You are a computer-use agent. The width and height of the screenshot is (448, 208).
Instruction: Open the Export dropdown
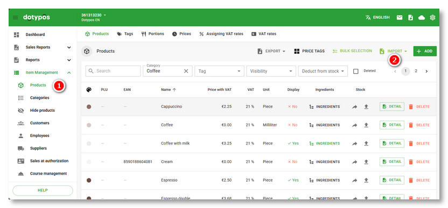click(x=271, y=52)
